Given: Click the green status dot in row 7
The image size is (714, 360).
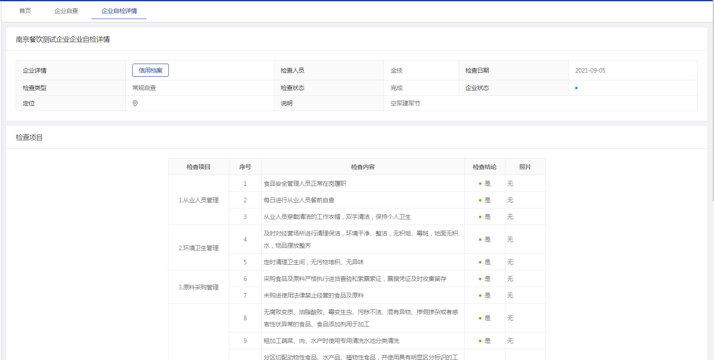Looking at the screenshot, I should tap(480, 296).
